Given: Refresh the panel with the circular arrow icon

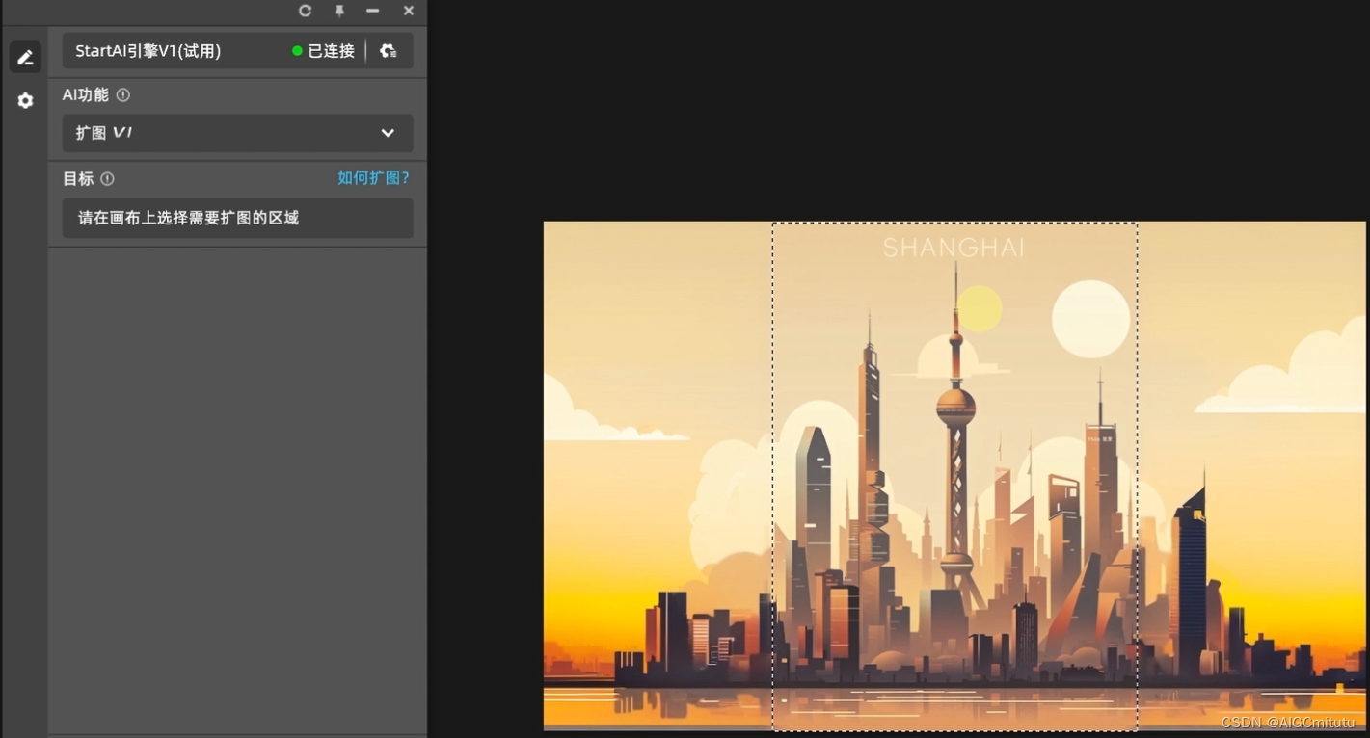Looking at the screenshot, I should click(x=305, y=12).
